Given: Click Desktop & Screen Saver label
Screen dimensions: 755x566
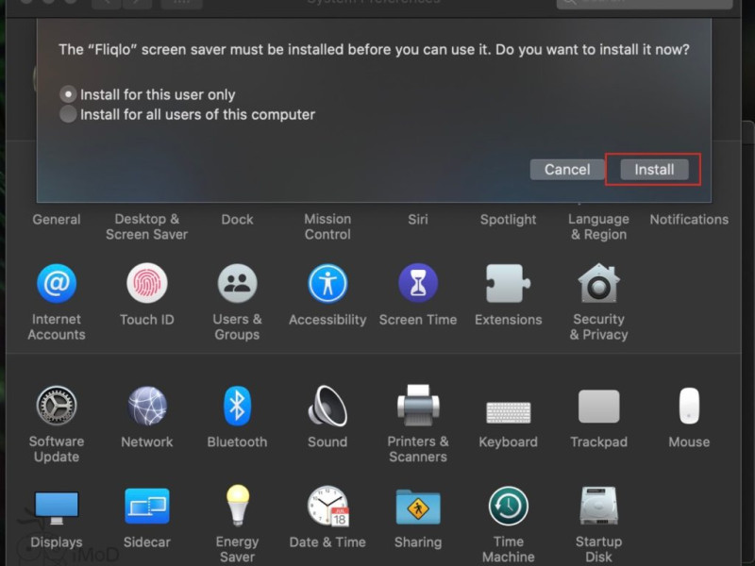Looking at the screenshot, I should pos(147,226).
